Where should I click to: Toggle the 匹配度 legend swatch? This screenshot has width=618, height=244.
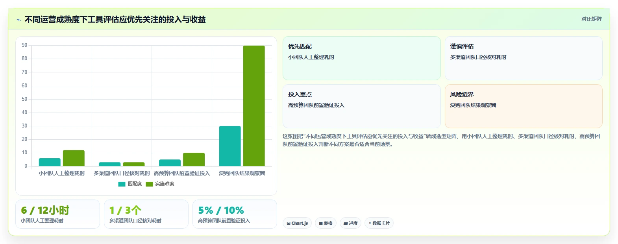[122, 184]
